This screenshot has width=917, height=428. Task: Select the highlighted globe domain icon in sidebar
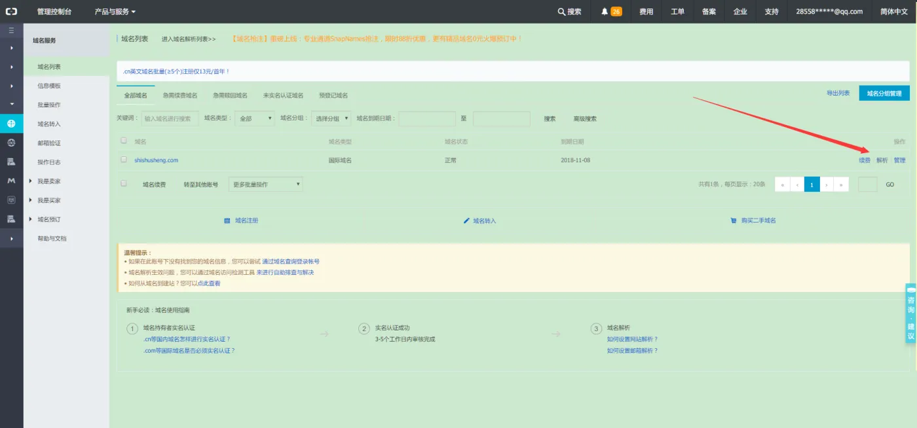(x=11, y=124)
